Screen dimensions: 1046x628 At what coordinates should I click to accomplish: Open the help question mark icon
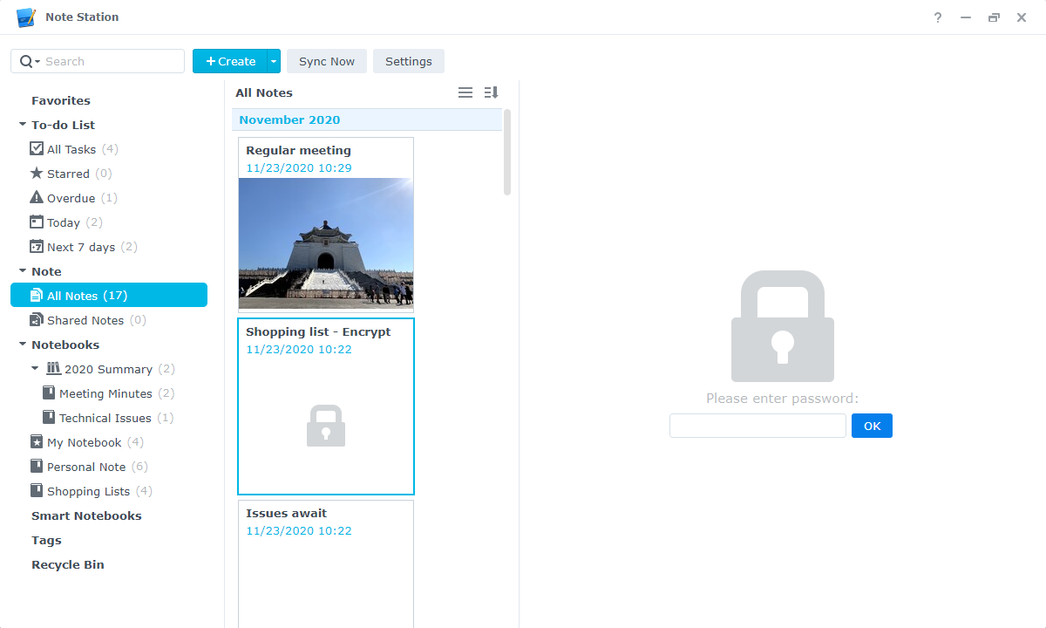(938, 17)
